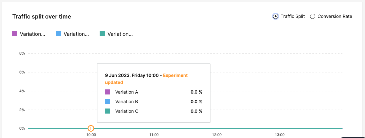Click the 0.0 % value for Variation B
Screen dimensions: 365x138
[x=196, y=102]
